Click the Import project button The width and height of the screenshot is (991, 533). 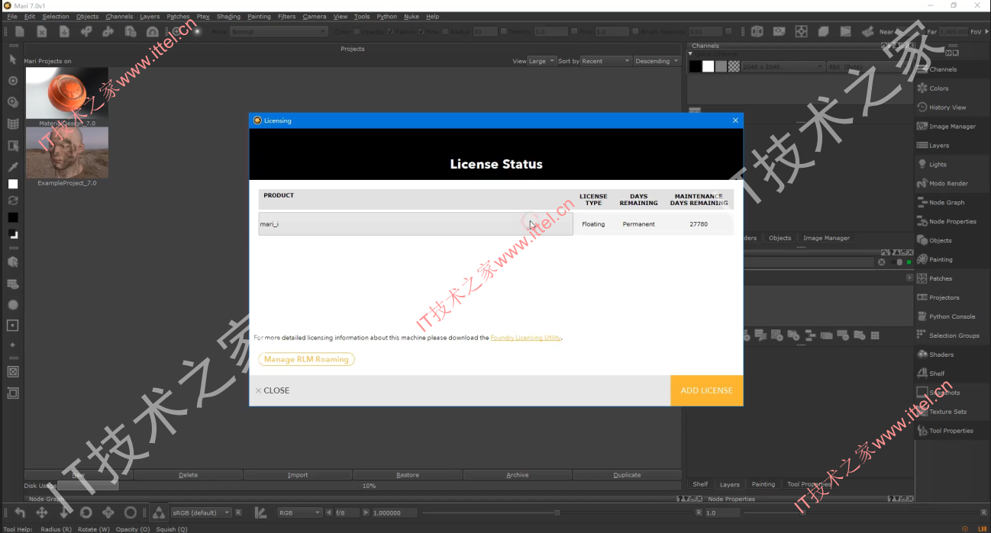click(x=298, y=475)
